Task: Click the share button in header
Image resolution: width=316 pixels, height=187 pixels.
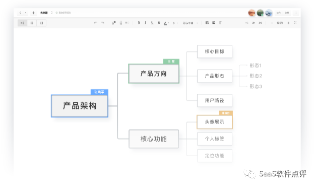Action: pyautogui.click(x=287, y=13)
